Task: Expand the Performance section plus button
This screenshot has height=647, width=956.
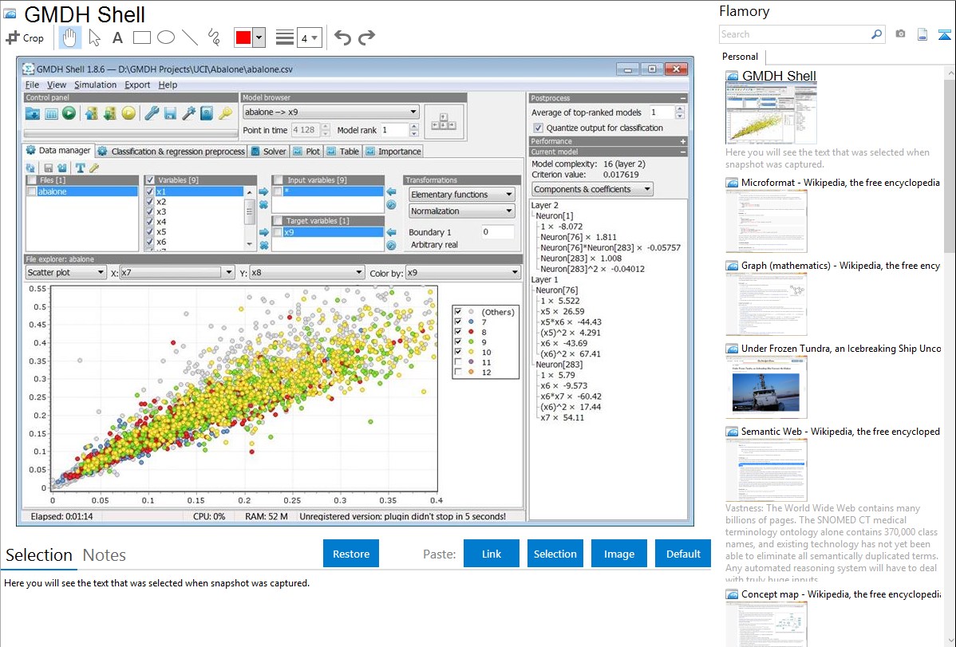Action: click(x=683, y=141)
